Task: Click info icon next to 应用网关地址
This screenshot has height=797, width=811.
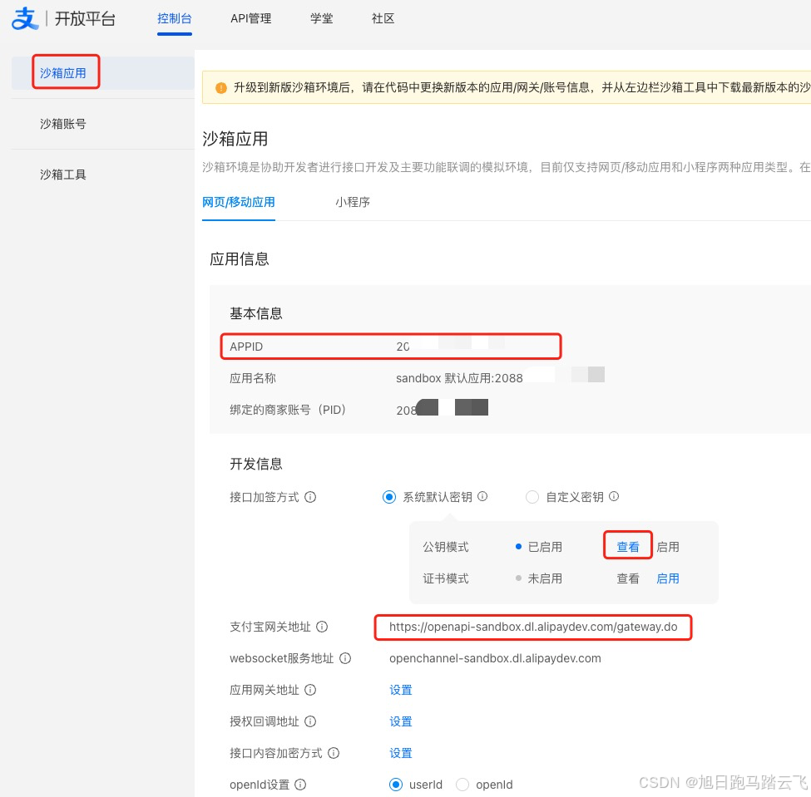Action: click(310, 690)
